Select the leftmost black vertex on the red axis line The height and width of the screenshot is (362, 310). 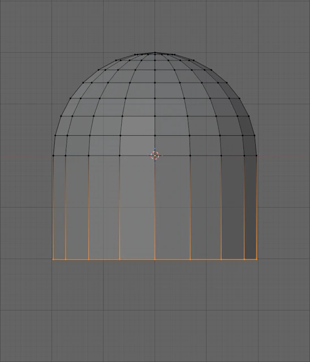[53, 156]
